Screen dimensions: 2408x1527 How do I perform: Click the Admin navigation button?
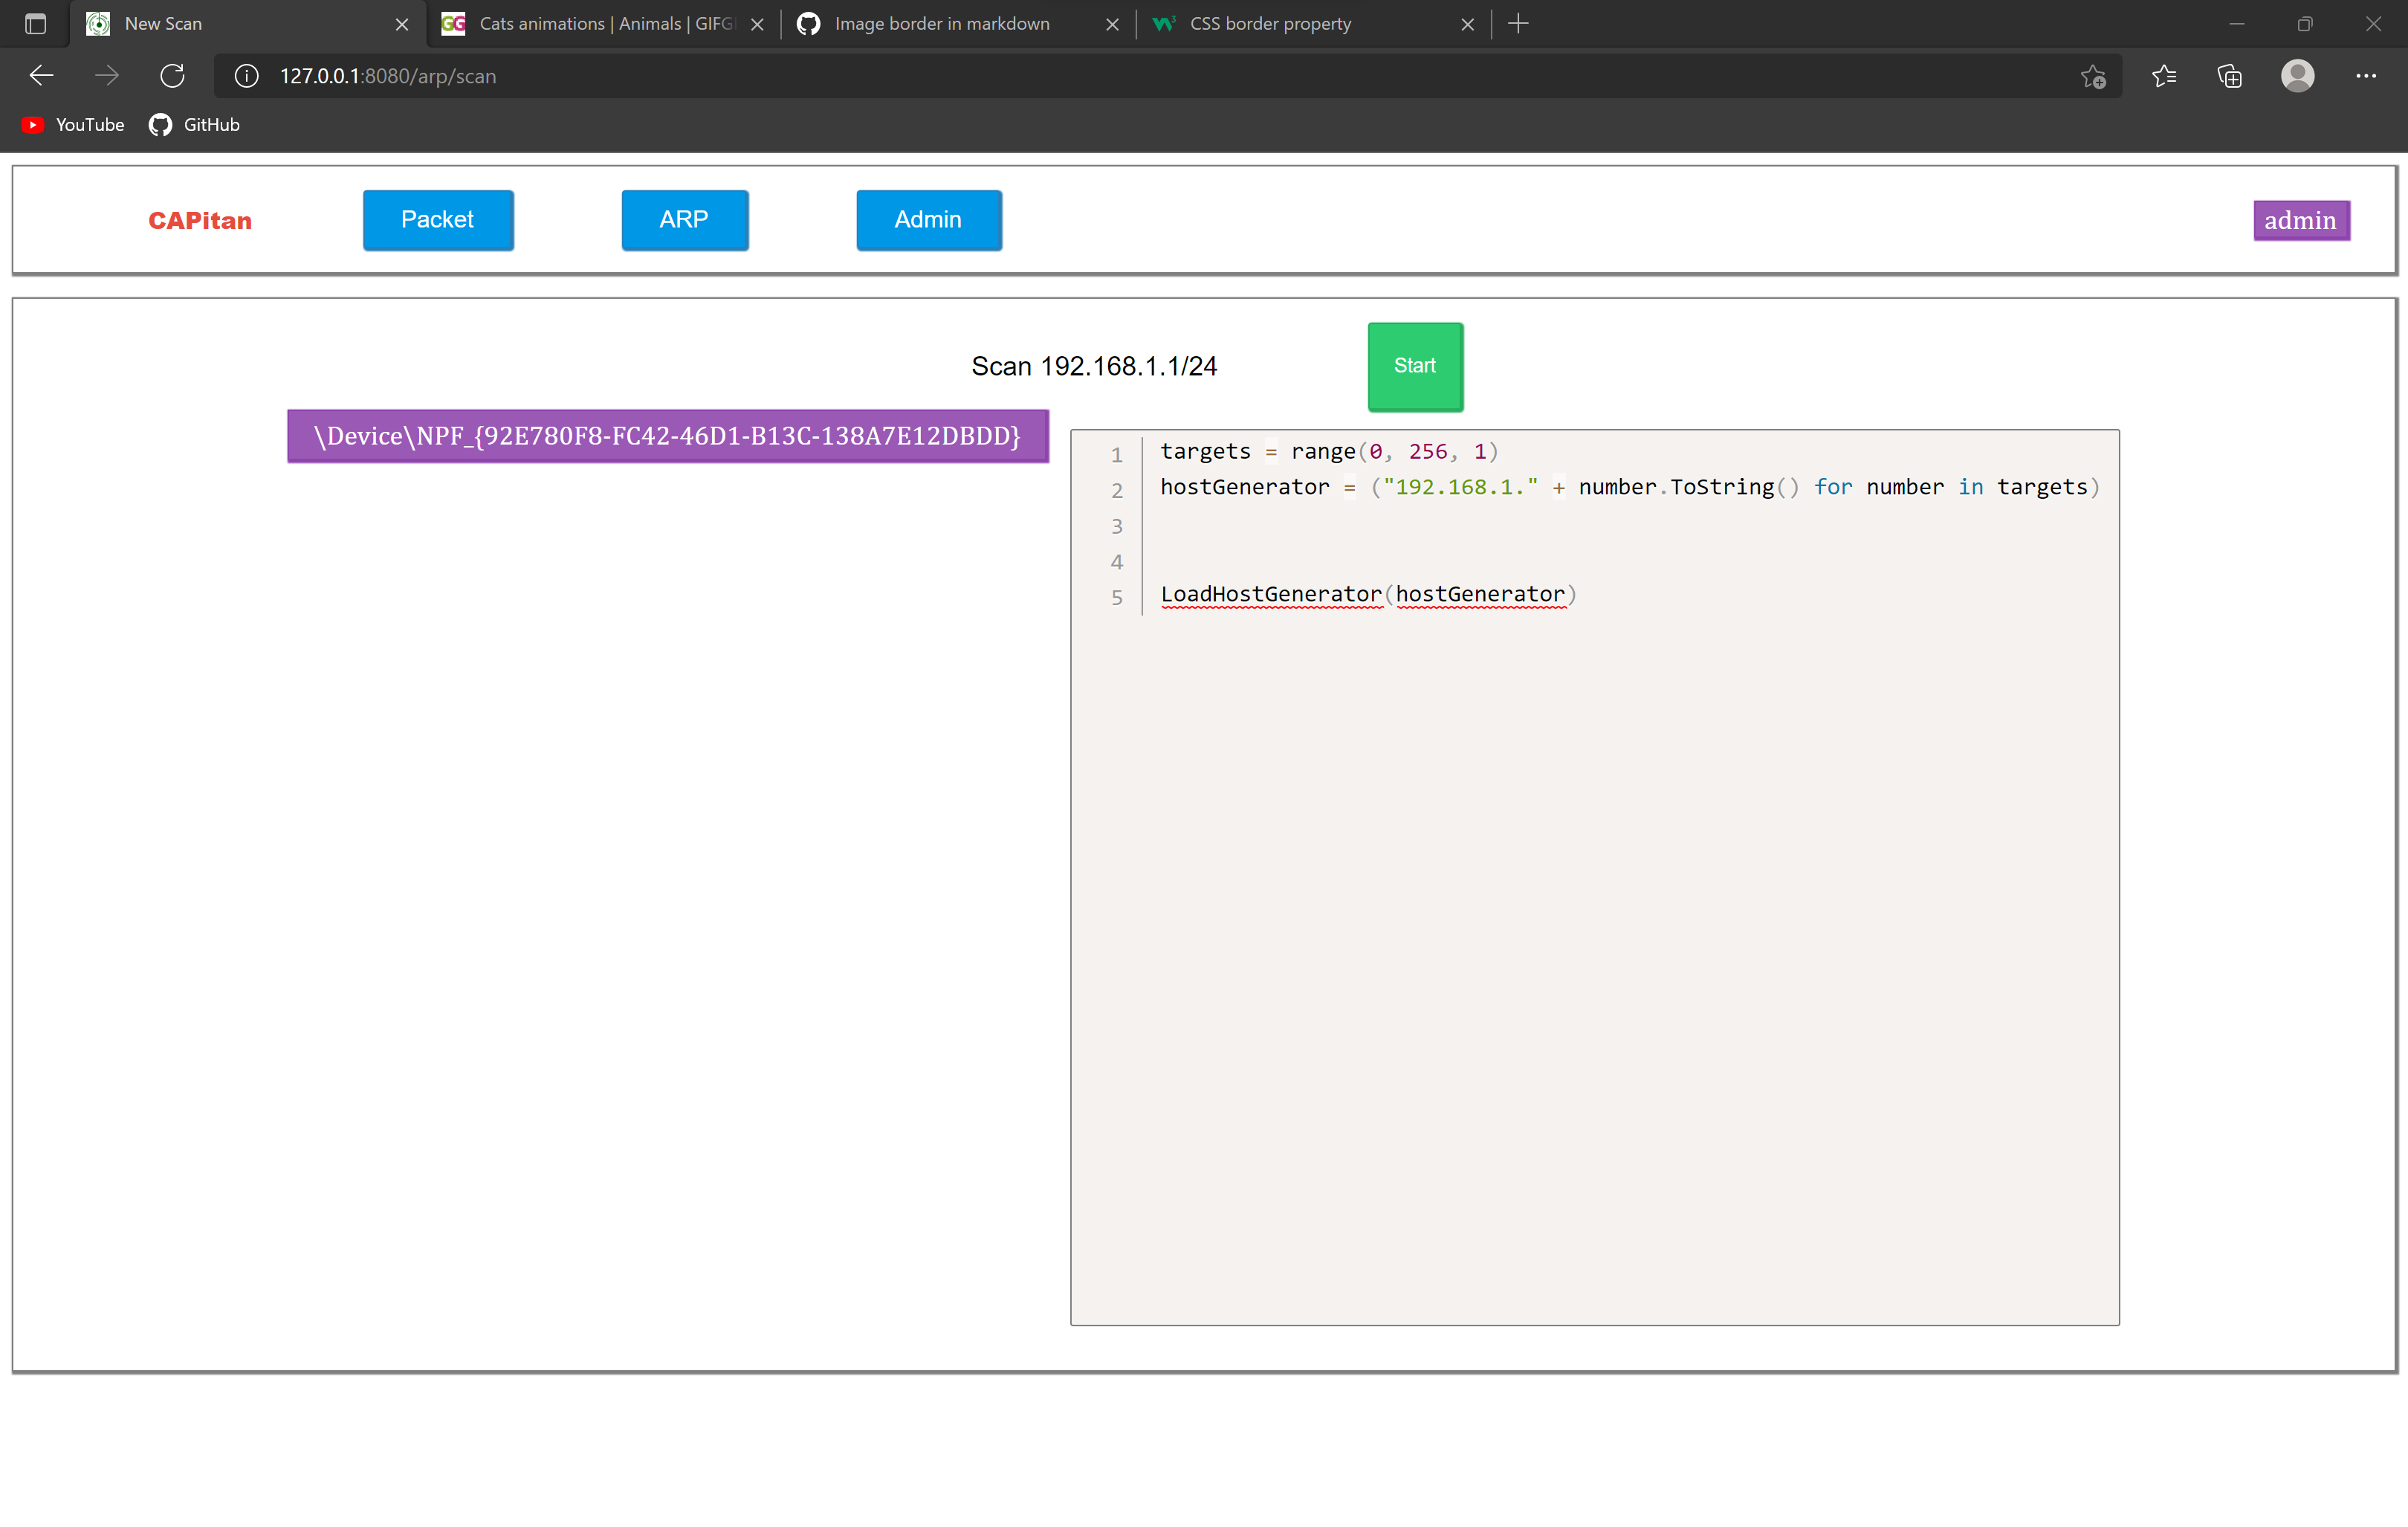928,220
